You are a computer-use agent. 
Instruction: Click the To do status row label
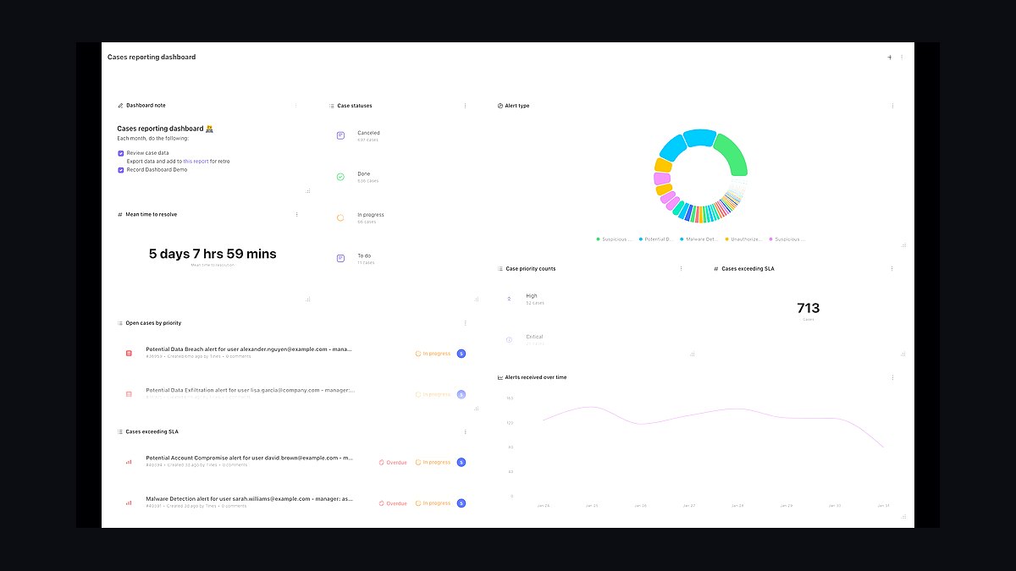coord(364,255)
